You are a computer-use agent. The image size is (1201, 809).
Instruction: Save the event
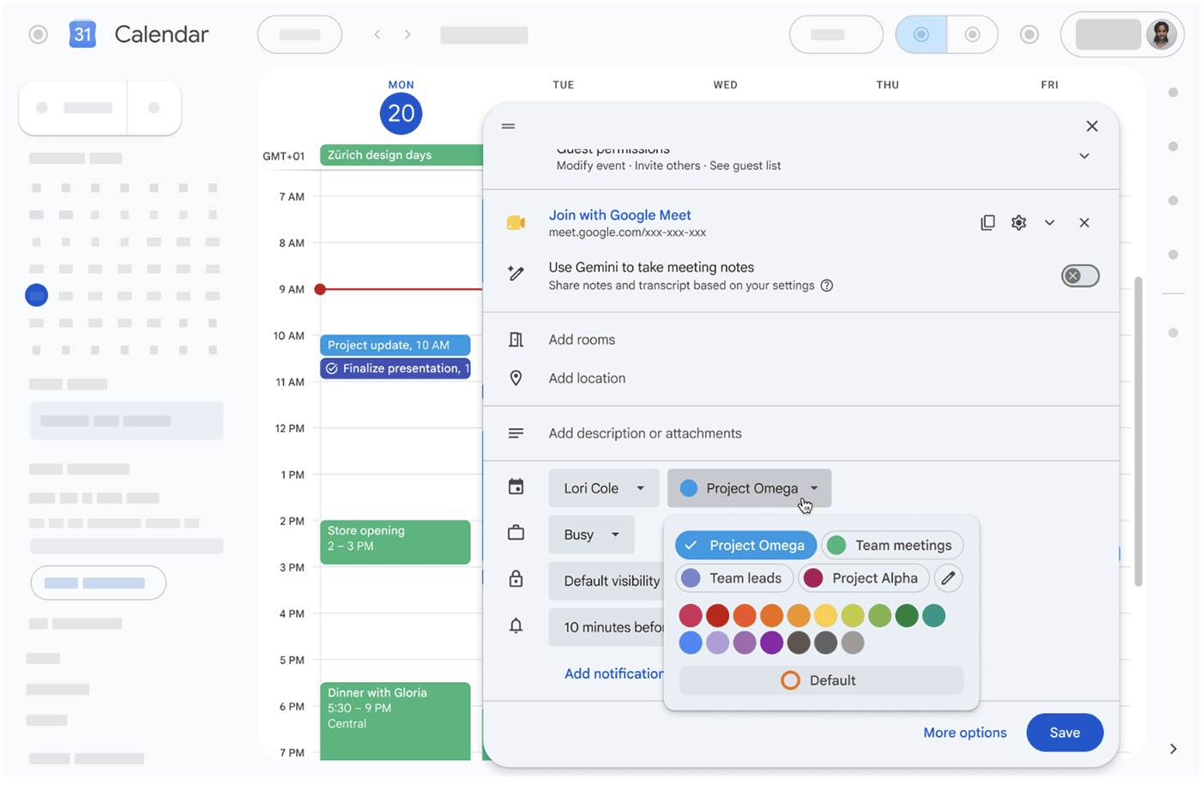point(1065,733)
